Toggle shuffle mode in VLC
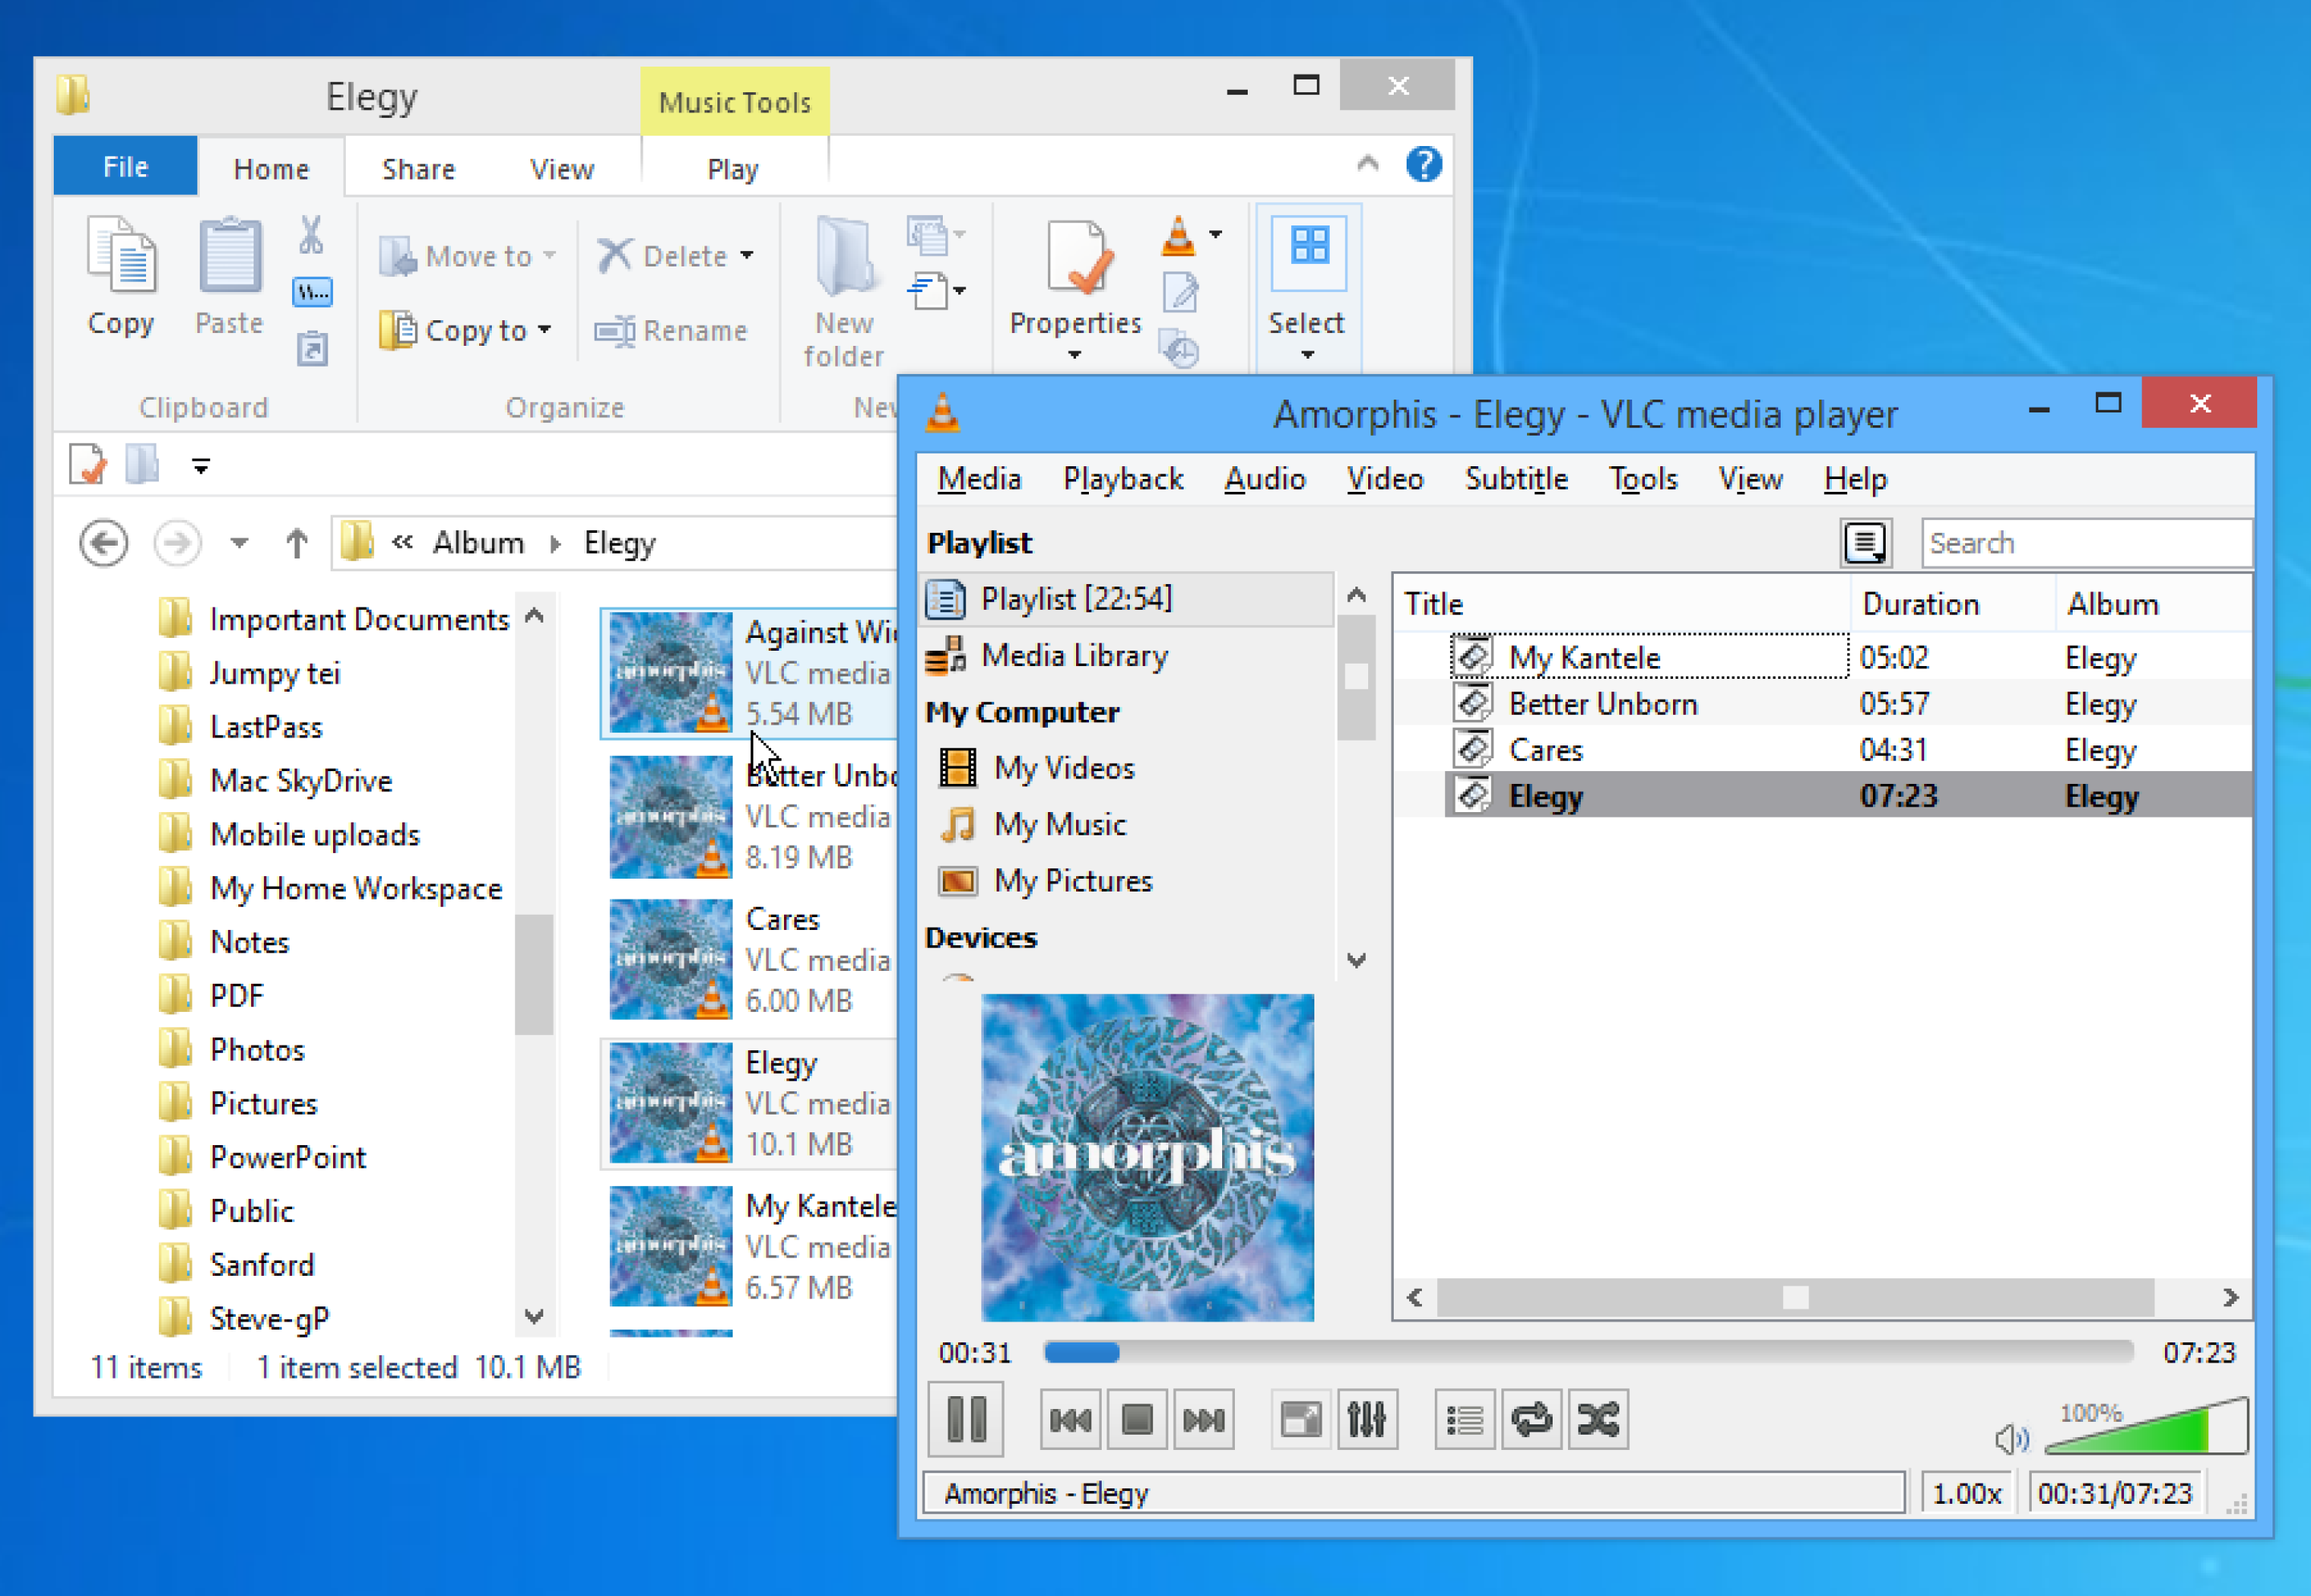The height and width of the screenshot is (1596, 2311). pos(1598,1419)
